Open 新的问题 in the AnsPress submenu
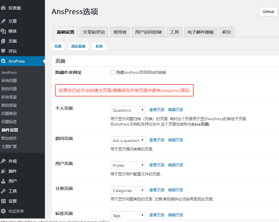This screenshot has width=279, height=222. point(9,89)
